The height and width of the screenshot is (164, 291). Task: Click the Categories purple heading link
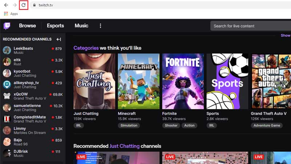point(86,48)
